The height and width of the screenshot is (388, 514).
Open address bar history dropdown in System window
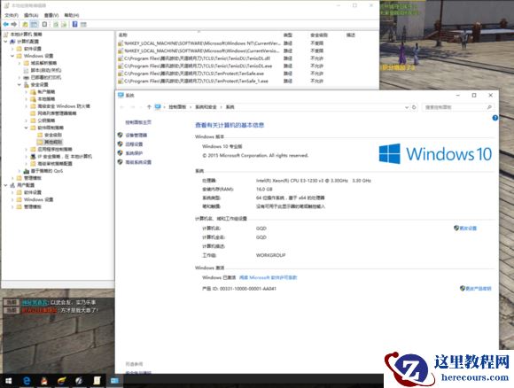[x=407, y=107]
